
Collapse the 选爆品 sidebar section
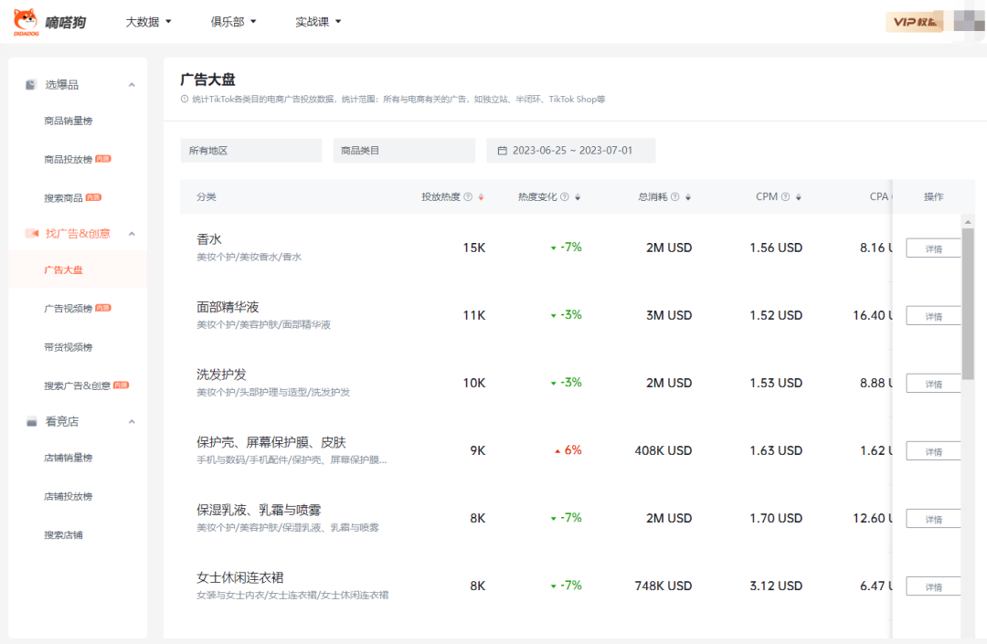coord(132,85)
